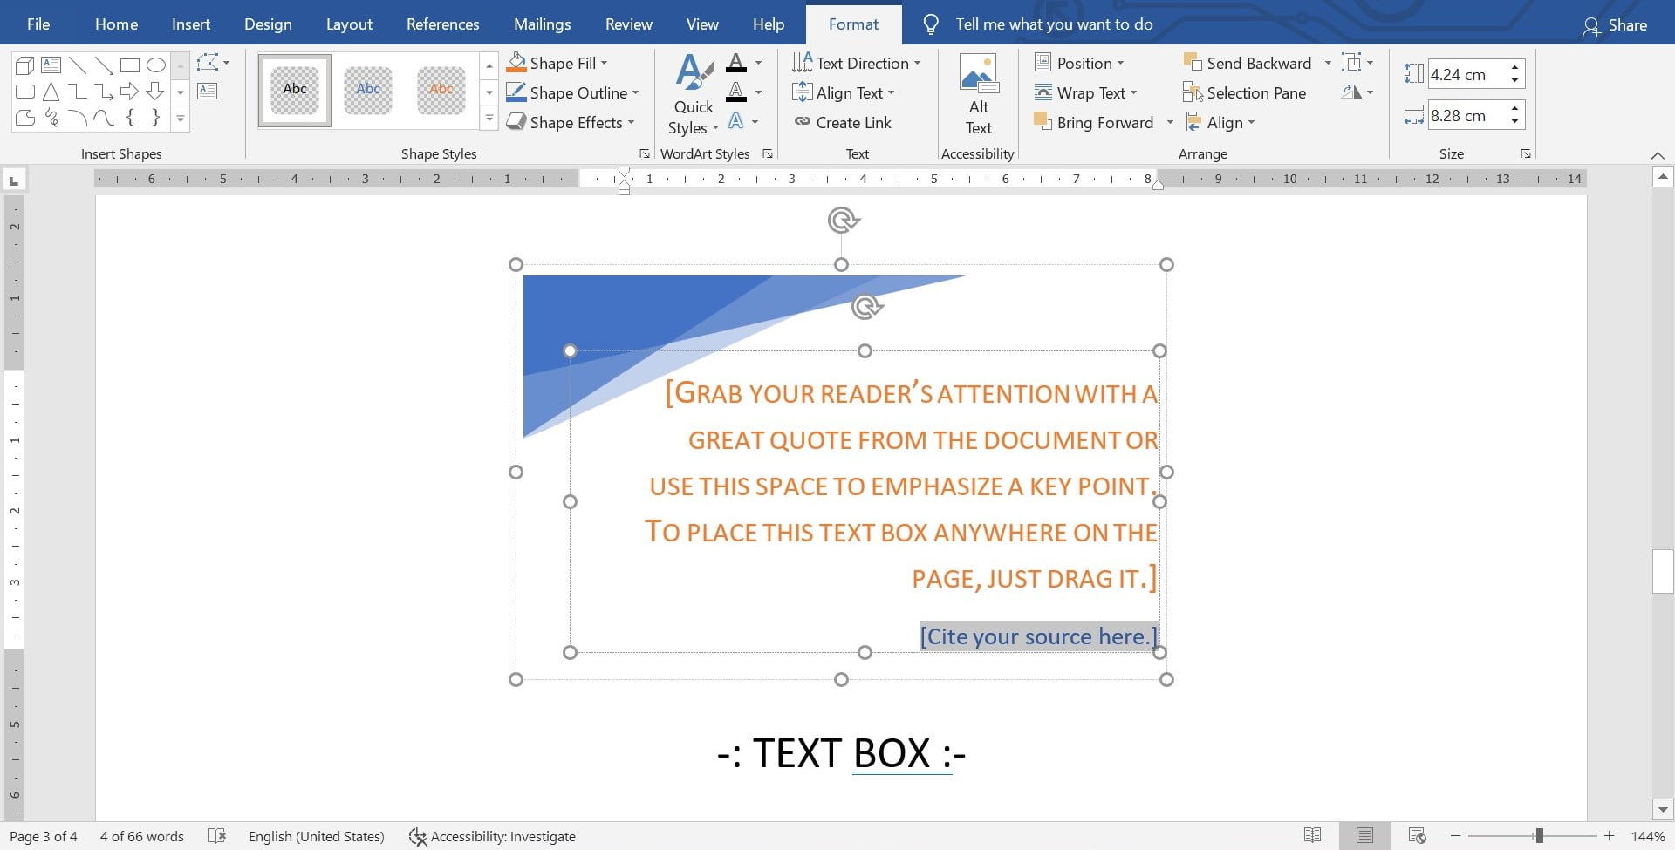Switch to the Mailings ribbon tab
Screen dimensions: 1675x850
542,24
